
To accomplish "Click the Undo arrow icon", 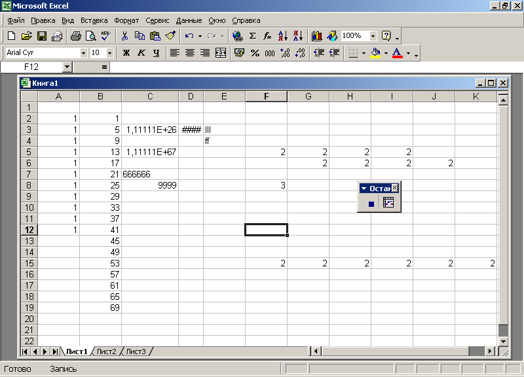I will [x=189, y=36].
